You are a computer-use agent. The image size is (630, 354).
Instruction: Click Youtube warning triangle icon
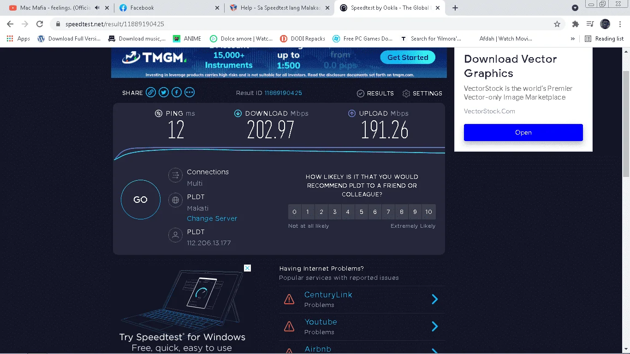(289, 327)
